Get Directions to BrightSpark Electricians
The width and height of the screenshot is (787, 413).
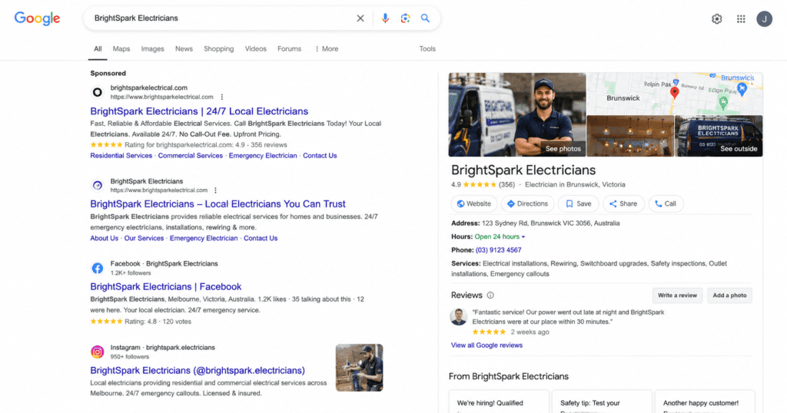pyautogui.click(x=527, y=204)
